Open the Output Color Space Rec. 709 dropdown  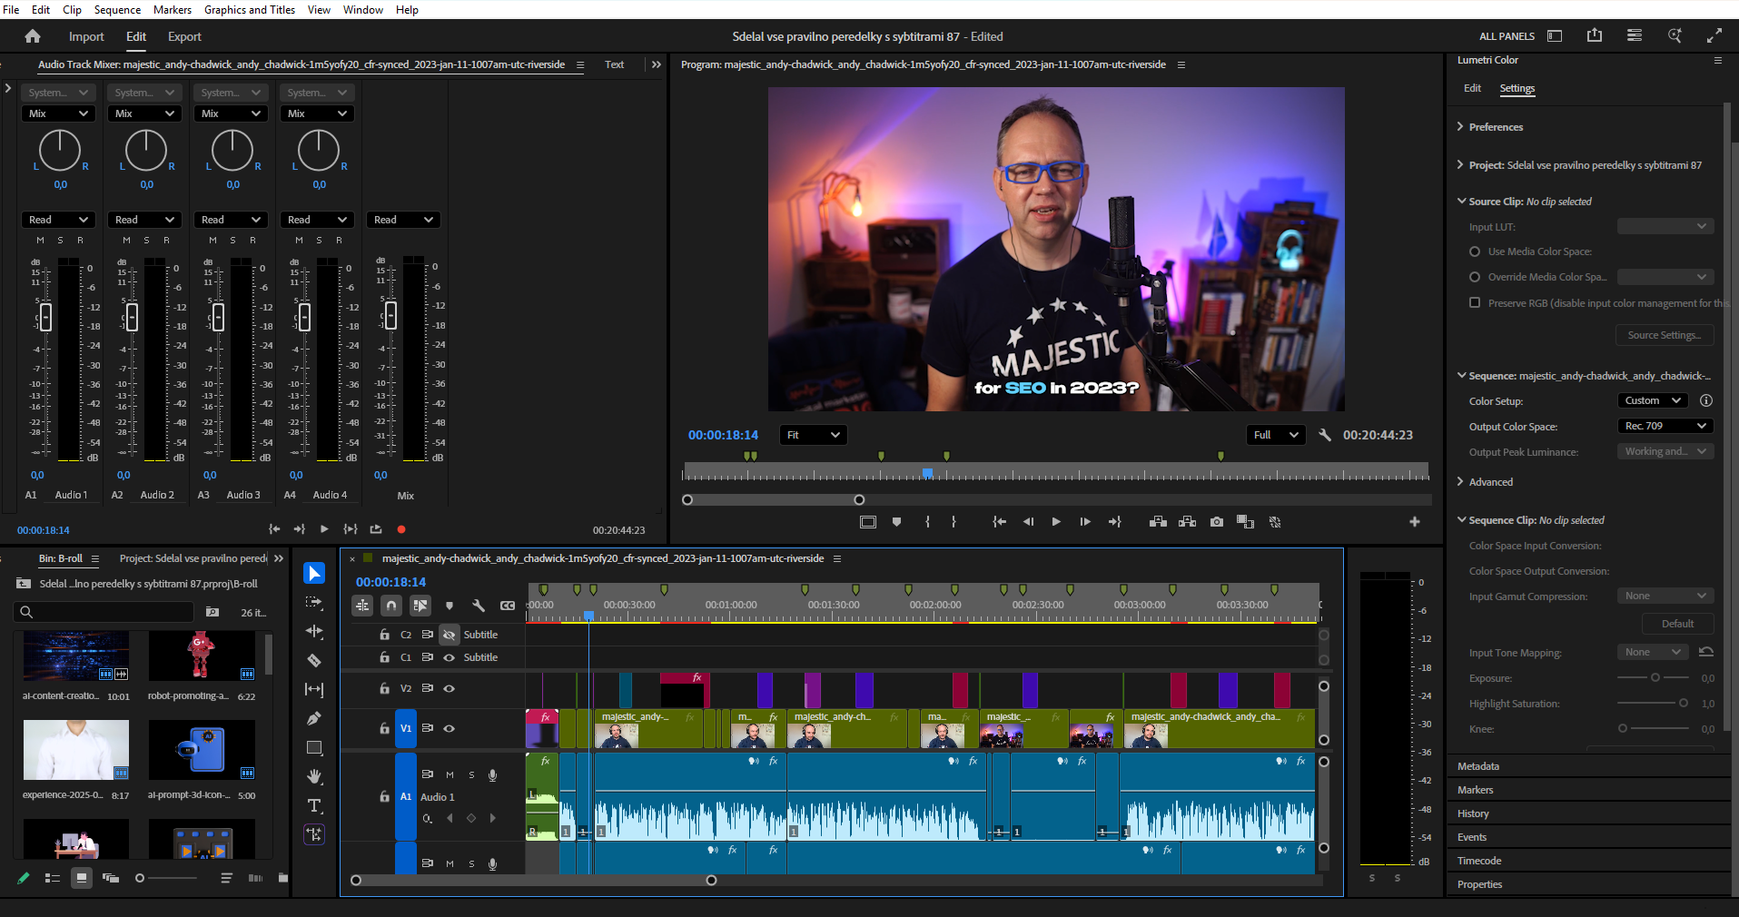[x=1665, y=426]
